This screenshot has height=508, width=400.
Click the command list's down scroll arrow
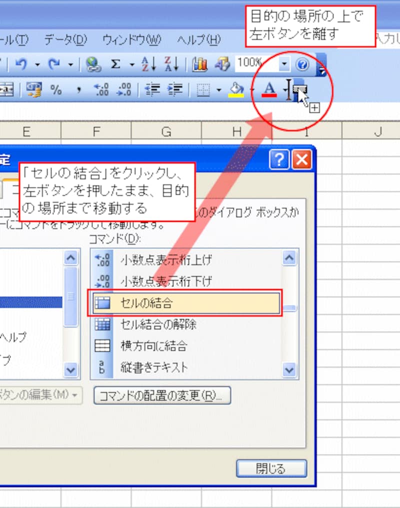tap(289, 370)
